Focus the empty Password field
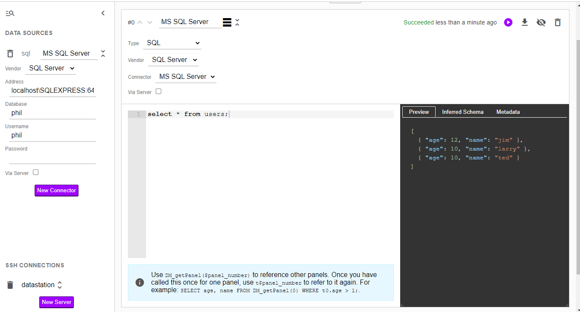Viewport: 580px width, 312px height. (52, 158)
